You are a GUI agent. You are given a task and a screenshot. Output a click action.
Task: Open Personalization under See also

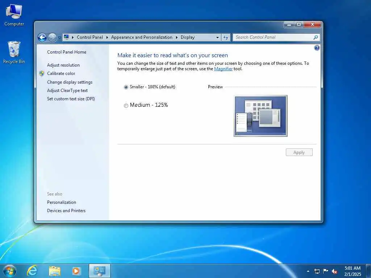click(62, 202)
